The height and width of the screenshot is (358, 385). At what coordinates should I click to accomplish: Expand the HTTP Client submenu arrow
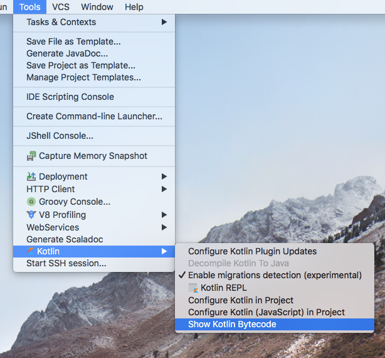point(164,189)
